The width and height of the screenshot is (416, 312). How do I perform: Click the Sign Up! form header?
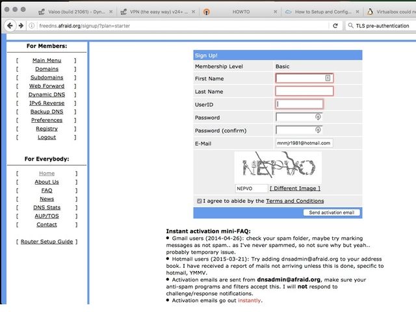click(x=278, y=55)
